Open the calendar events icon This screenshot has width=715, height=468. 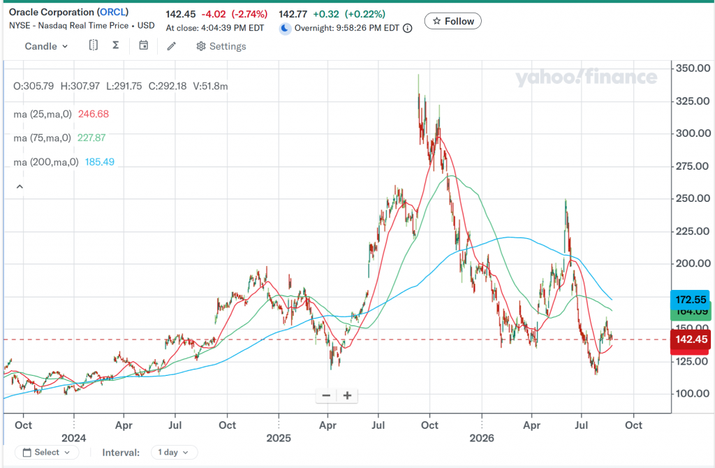click(144, 45)
